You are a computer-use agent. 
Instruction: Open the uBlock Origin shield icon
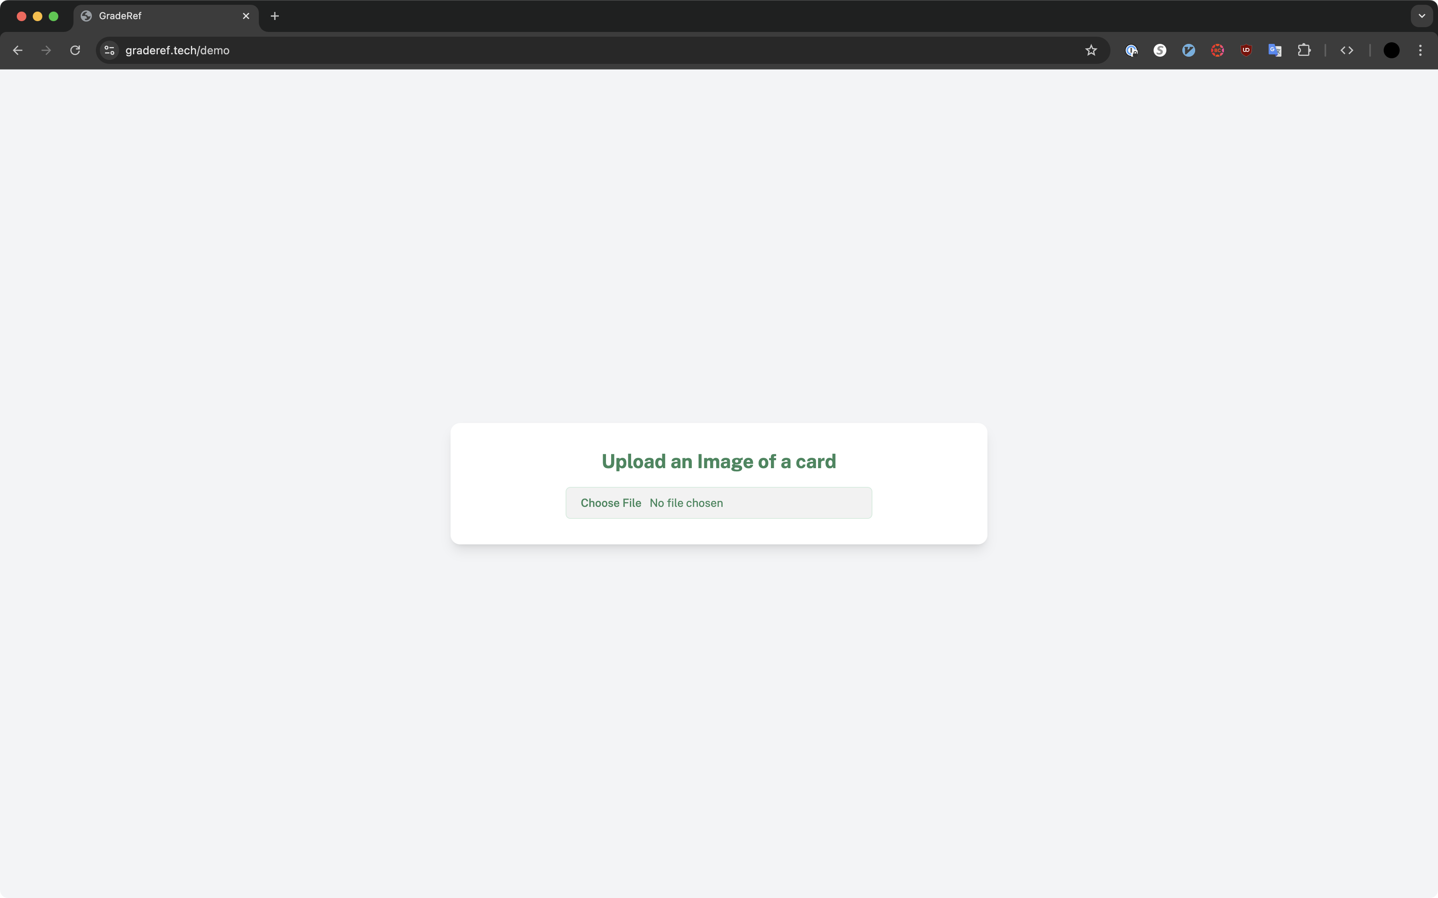pos(1246,50)
